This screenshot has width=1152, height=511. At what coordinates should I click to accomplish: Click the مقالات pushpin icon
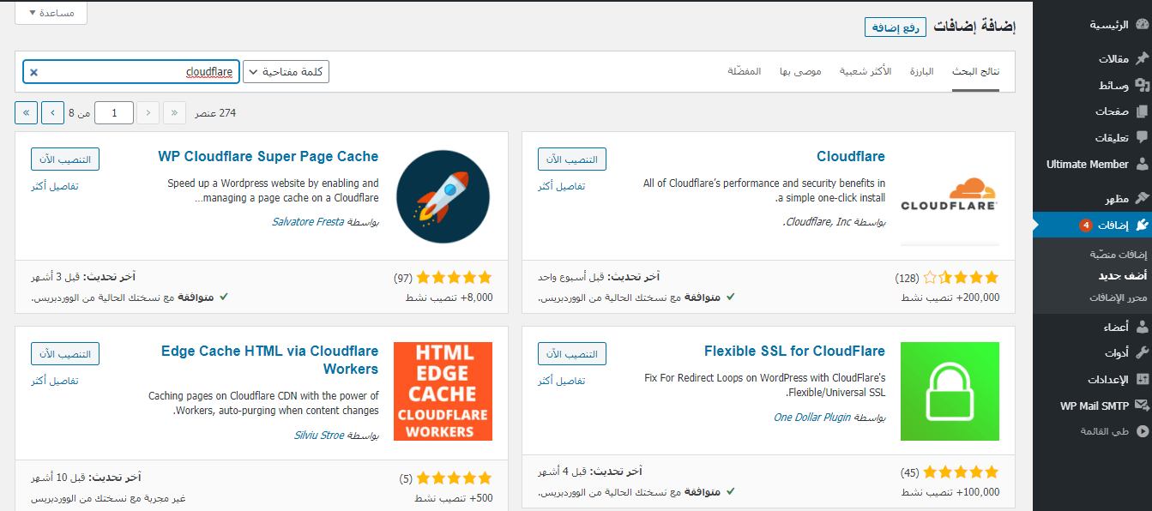pos(1141,59)
